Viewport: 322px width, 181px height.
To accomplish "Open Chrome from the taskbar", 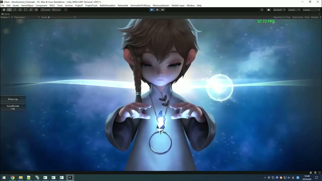I will click(x=13, y=177).
